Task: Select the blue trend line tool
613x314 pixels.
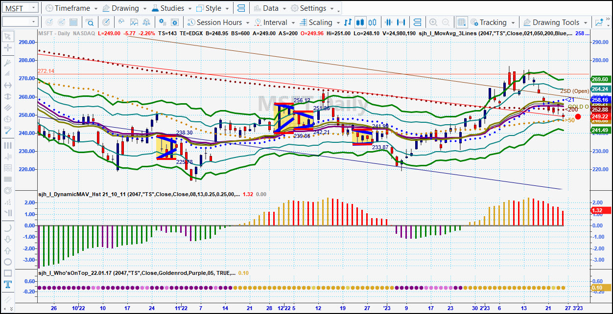Action: (x=8, y=131)
